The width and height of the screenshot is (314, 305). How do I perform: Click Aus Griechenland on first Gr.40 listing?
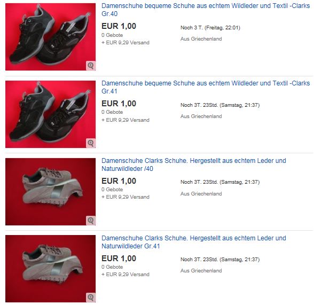click(201, 39)
